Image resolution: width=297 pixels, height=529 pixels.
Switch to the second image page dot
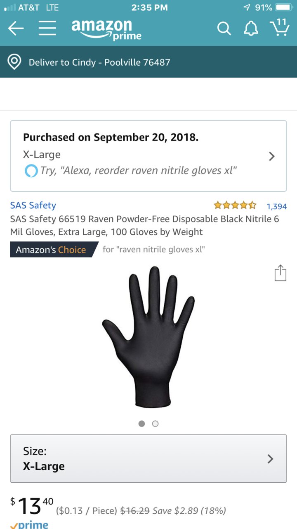pos(155,424)
